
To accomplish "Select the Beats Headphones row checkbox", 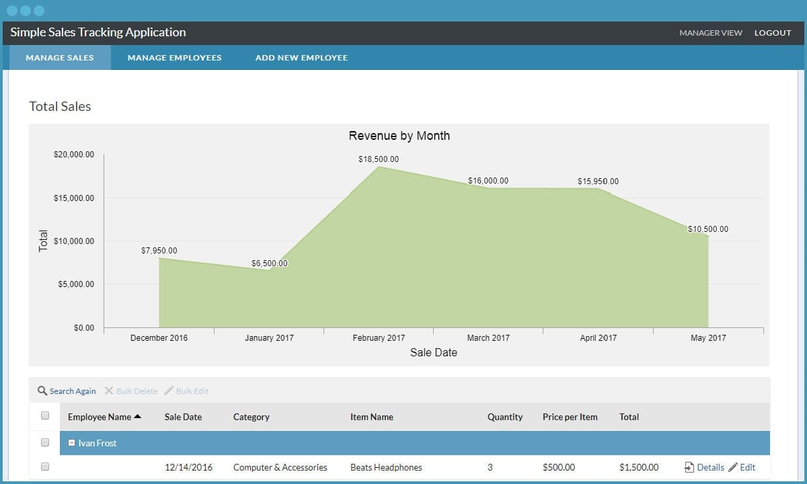I will [45, 467].
